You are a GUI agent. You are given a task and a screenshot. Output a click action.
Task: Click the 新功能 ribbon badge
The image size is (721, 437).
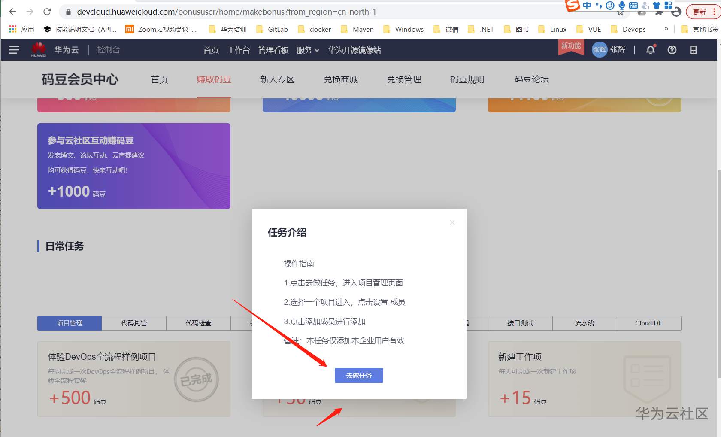[571, 46]
